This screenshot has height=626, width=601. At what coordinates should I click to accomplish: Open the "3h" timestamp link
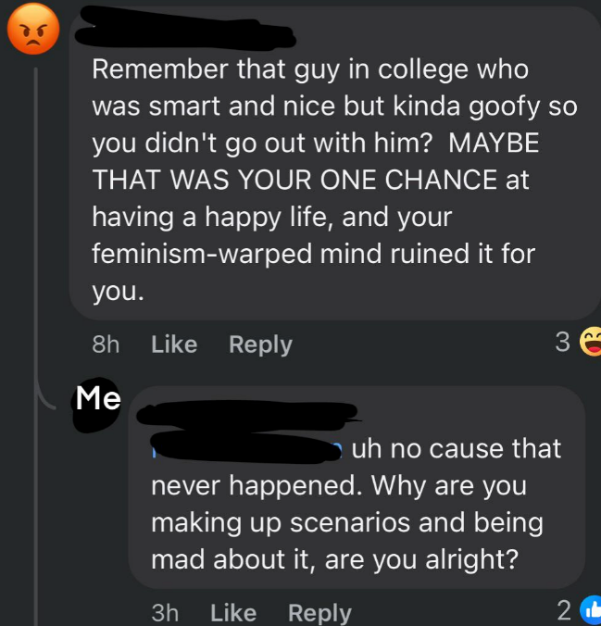point(165,612)
